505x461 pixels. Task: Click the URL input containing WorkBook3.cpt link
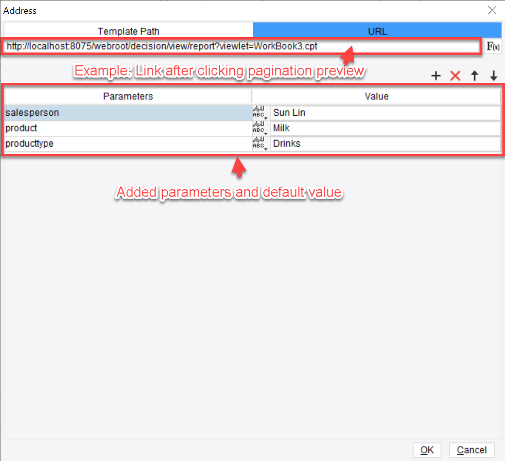pyautogui.click(x=206, y=46)
